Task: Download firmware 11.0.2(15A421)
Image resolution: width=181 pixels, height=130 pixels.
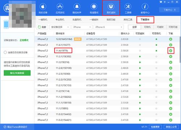Action: coord(171,120)
